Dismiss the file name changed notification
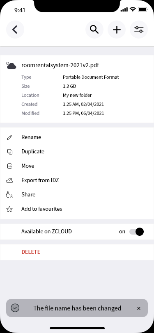The height and width of the screenshot is (333, 154). click(x=139, y=308)
